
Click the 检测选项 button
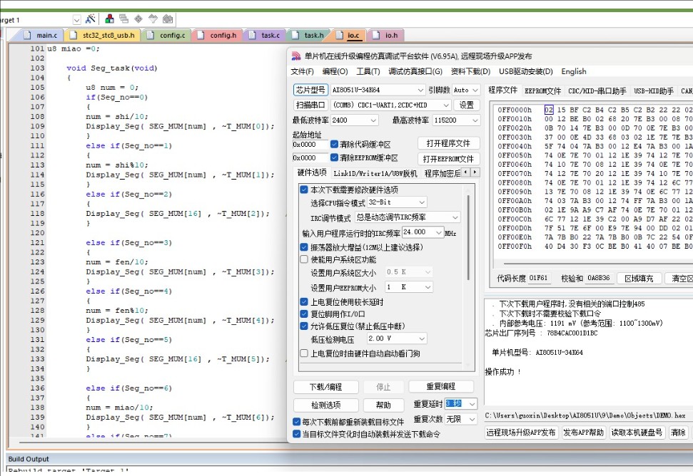click(x=325, y=405)
